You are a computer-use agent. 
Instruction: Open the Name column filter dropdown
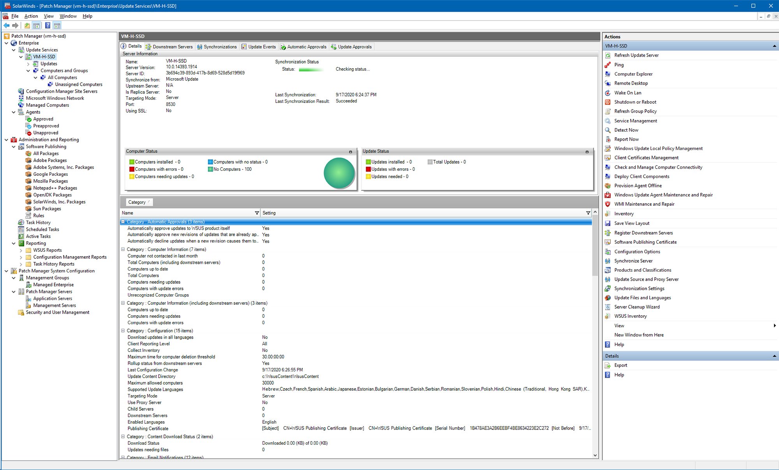[x=257, y=213]
